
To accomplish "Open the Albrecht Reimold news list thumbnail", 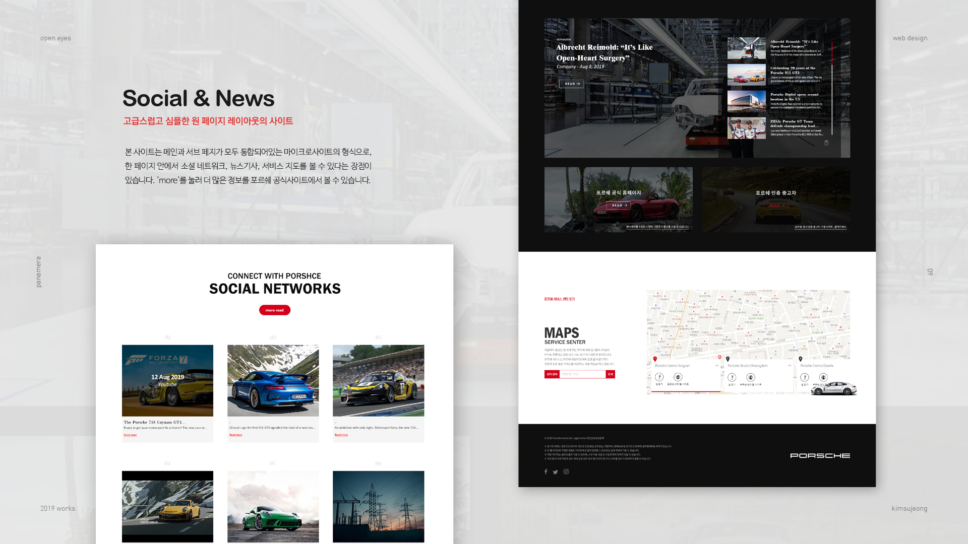I will [x=747, y=48].
